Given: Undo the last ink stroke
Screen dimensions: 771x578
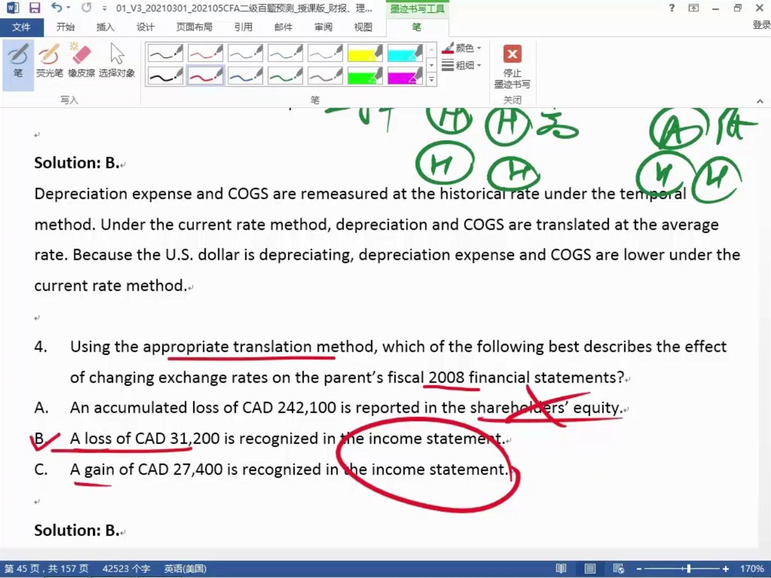Looking at the screenshot, I should [56, 8].
